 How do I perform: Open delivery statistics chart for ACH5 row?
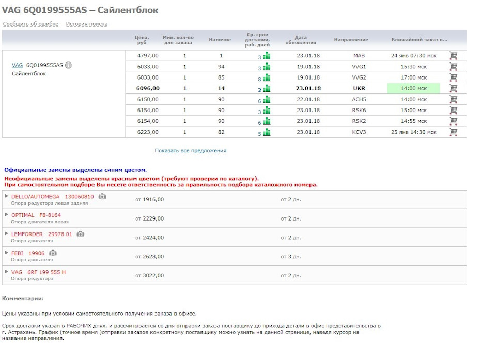tap(267, 99)
